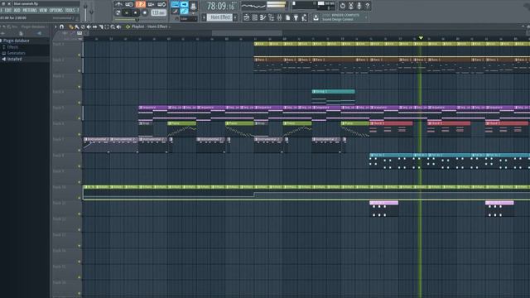This screenshot has height=298, width=530.
Task: Click the magnet snap icon in playlist toolbar
Action: [x=61, y=26]
